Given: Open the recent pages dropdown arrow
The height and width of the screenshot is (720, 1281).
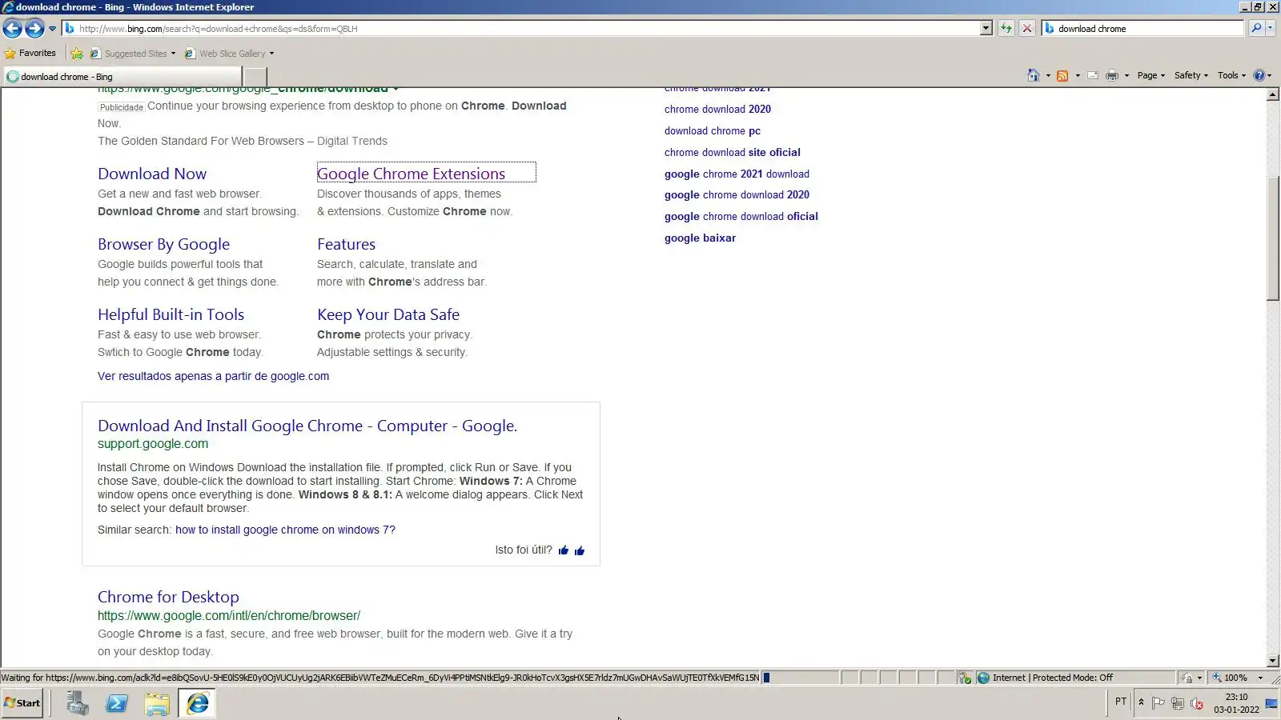Looking at the screenshot, I should coord(52,29).
